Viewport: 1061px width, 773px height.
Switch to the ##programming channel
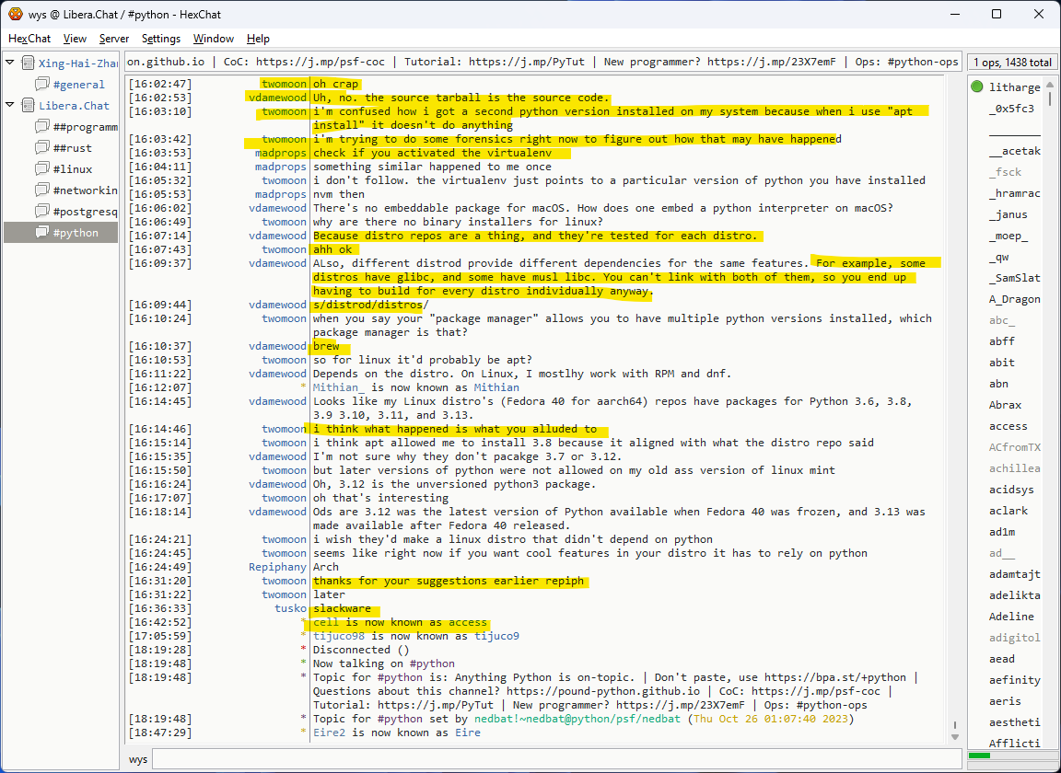coord(85,127)
